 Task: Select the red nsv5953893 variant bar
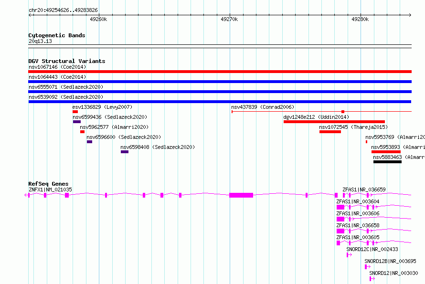[x=386, y=152]
